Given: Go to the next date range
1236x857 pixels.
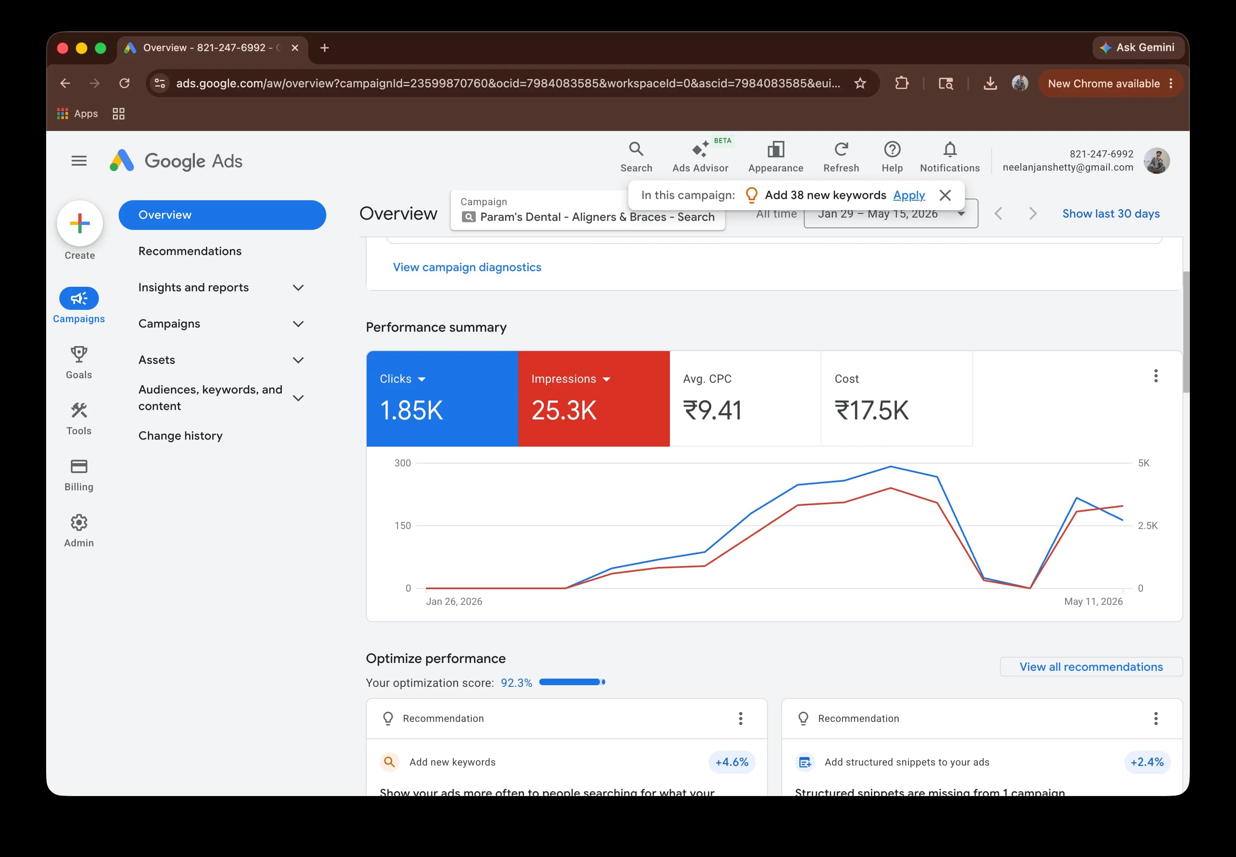Looking at the screenshot, I should (1032, 214).
